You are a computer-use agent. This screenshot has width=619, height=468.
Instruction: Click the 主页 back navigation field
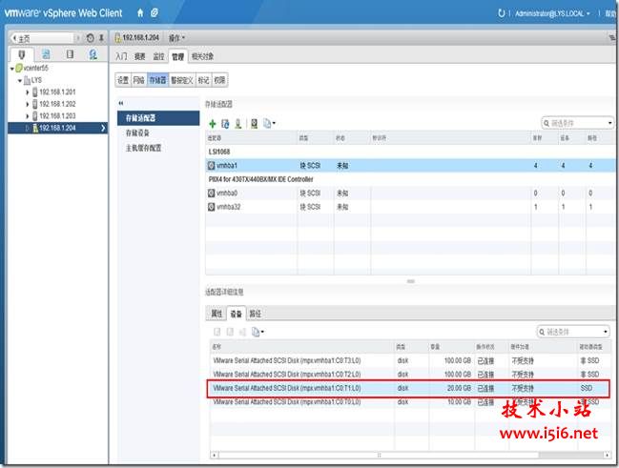point(41,38)
